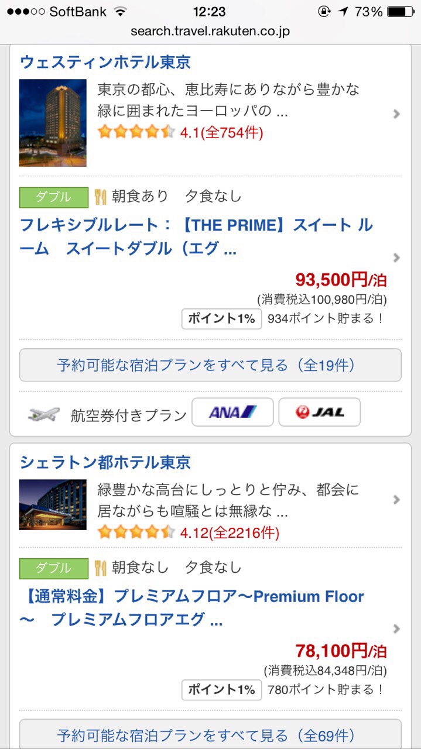View all 69 available Sheraton plans

point(210,735)
